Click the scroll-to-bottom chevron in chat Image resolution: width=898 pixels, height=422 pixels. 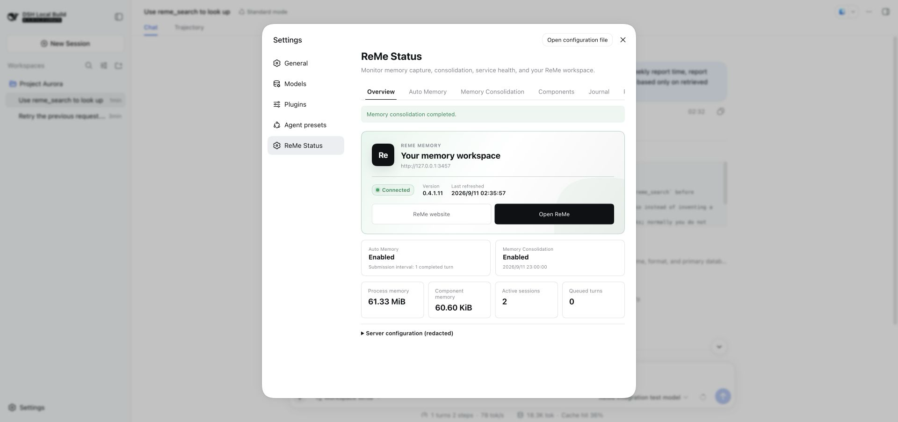click(x=719, y=347)
